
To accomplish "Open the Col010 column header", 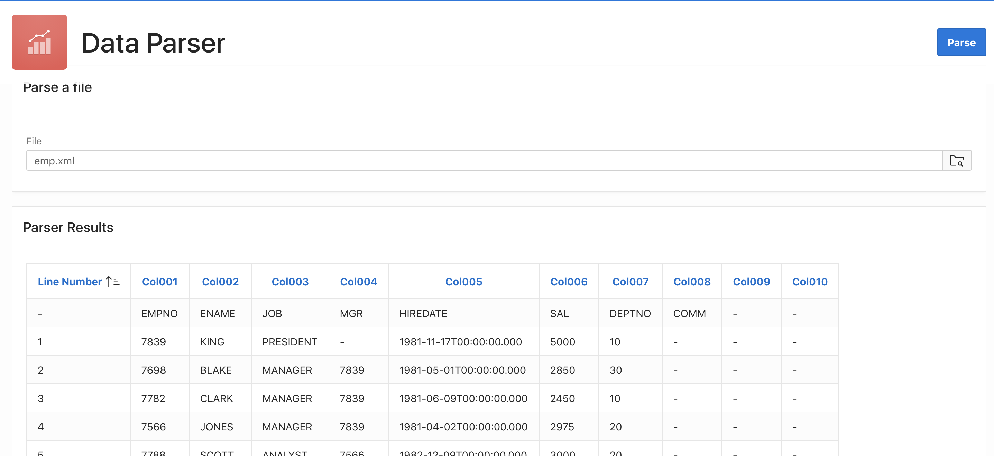I will coord(810,282).
